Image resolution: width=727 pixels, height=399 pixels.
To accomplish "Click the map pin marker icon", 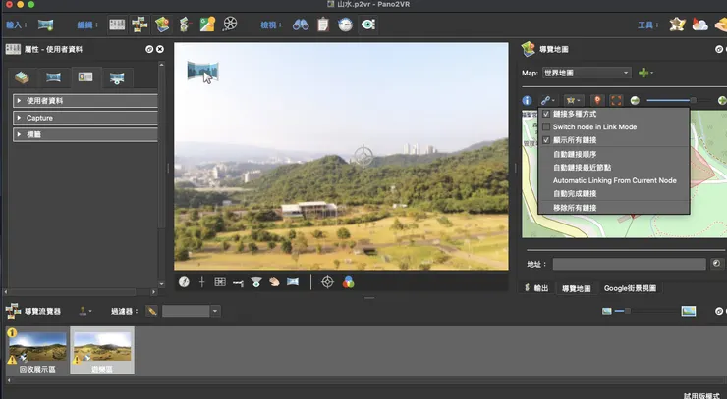I will [x=595, y=100].
